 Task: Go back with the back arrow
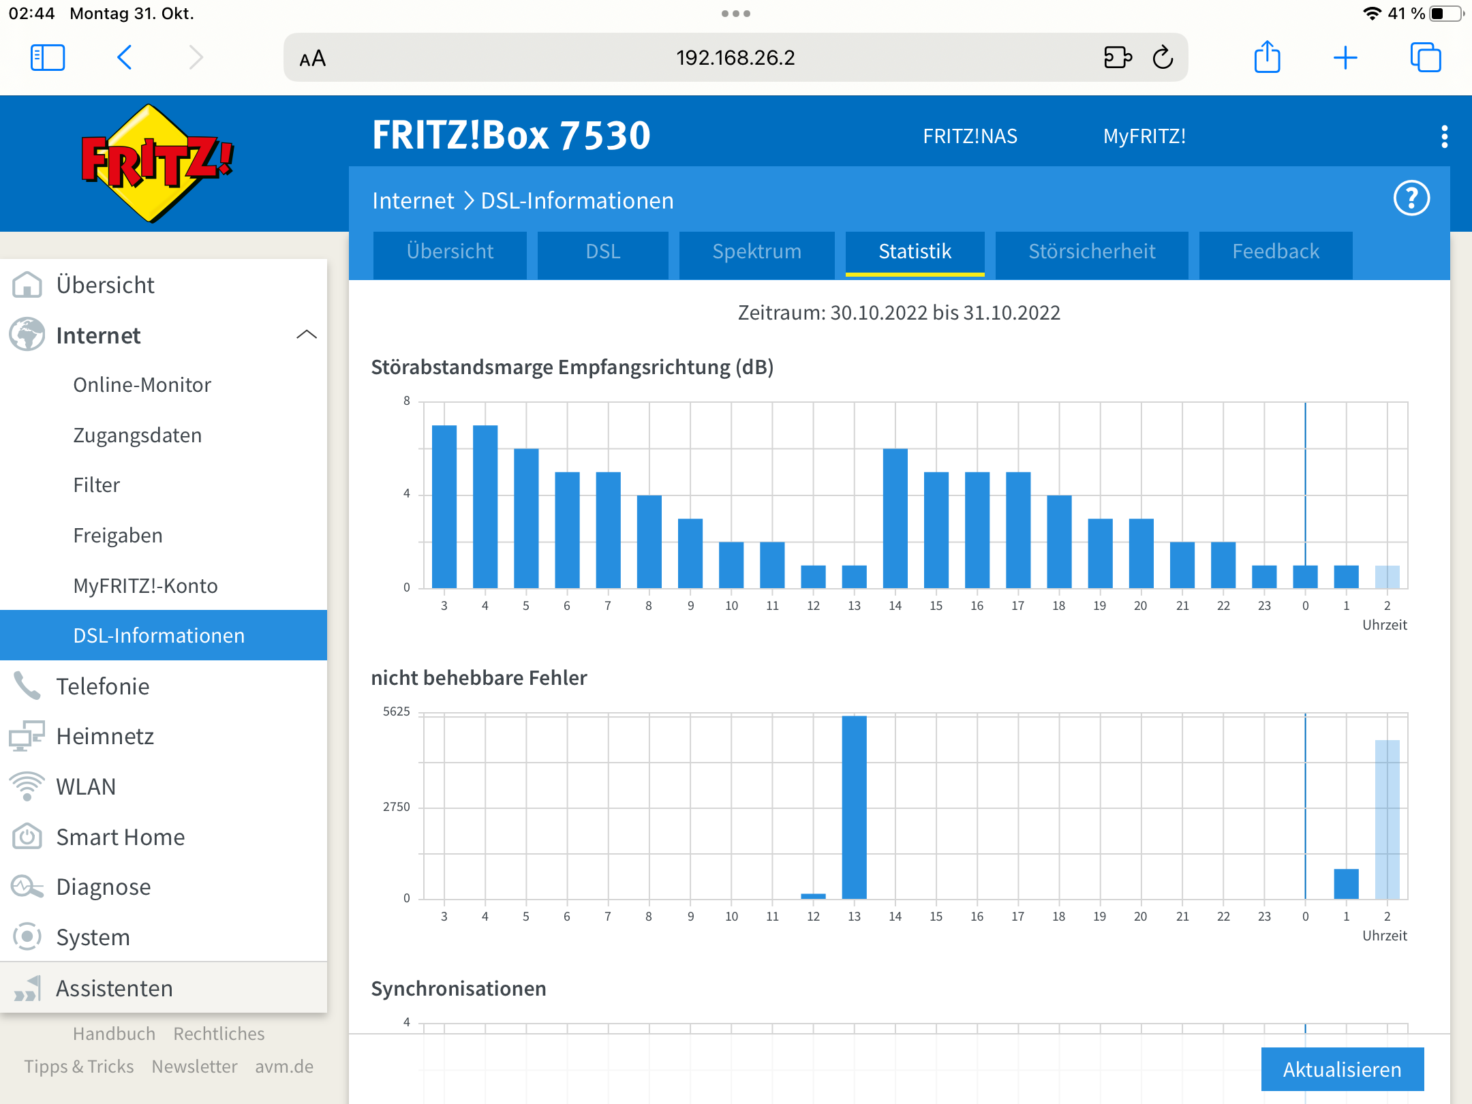click(x=125, y=58)
